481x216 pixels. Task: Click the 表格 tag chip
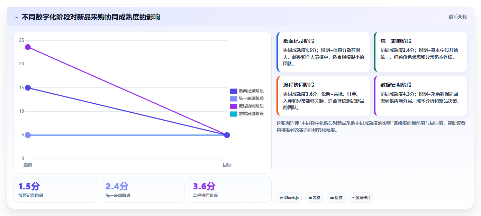click(x=314, y=198)
